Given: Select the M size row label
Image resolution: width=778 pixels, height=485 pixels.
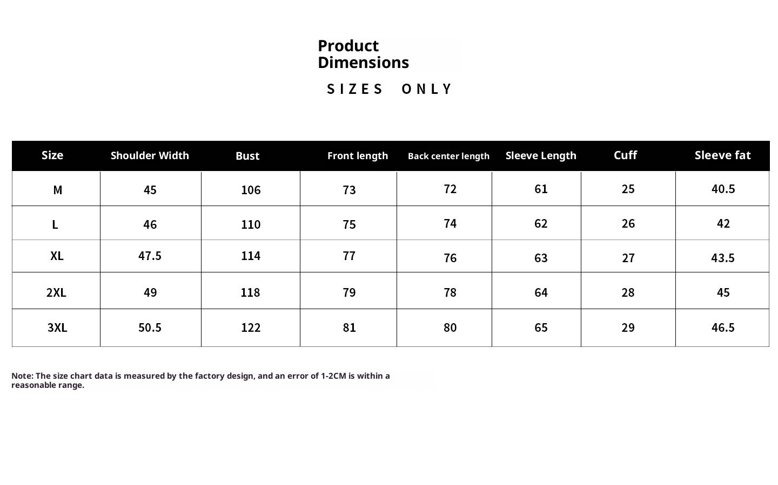Looking at the screenshot, I should click(57, 190).
